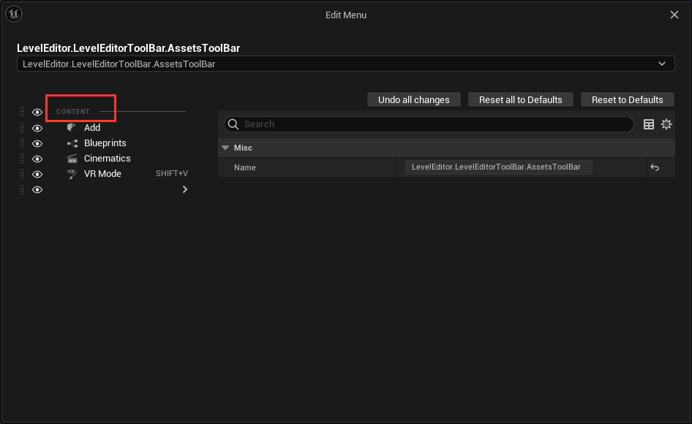692x424 pixels.
Task: Hide the Add entry using its eye icon
Action: [x=37, y=128]
